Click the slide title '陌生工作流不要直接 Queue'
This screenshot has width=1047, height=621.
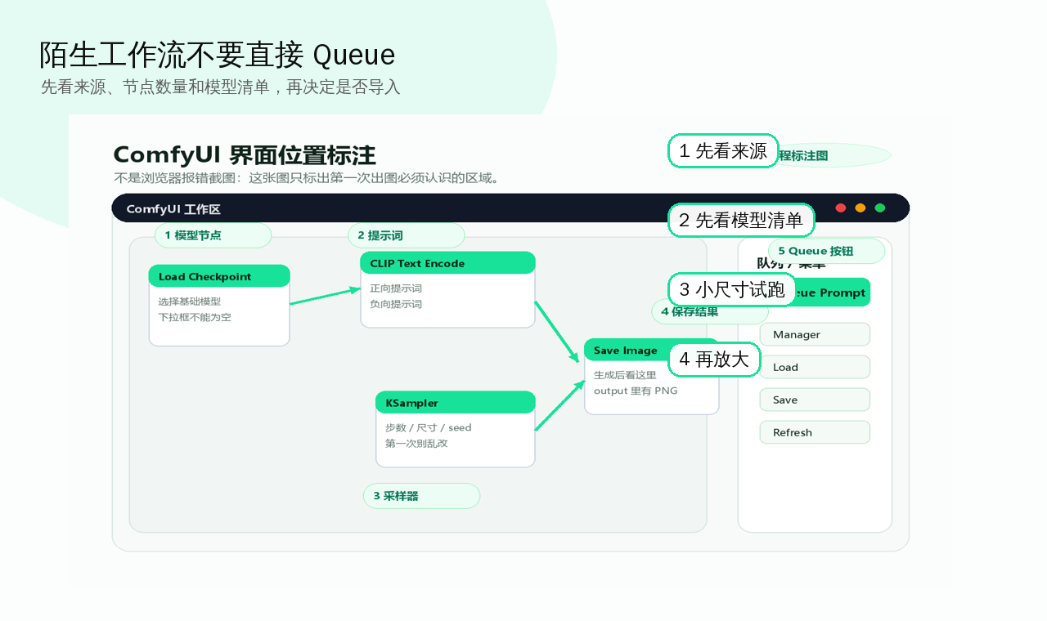click(218, 55)
